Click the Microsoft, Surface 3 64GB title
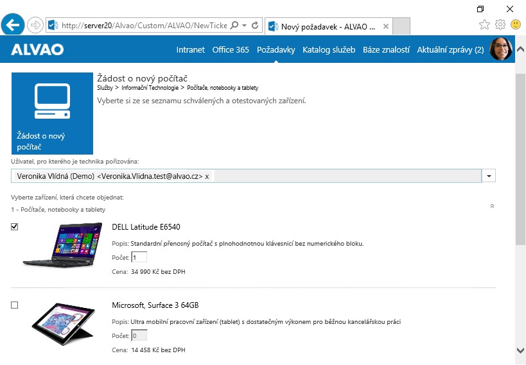 (x=155, y=305)
